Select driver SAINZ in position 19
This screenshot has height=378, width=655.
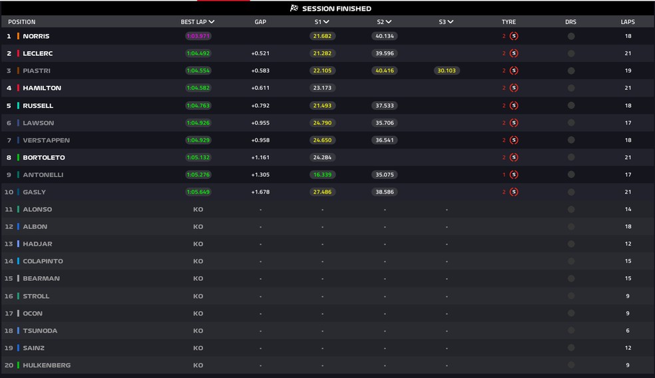(x=33, y=348)
